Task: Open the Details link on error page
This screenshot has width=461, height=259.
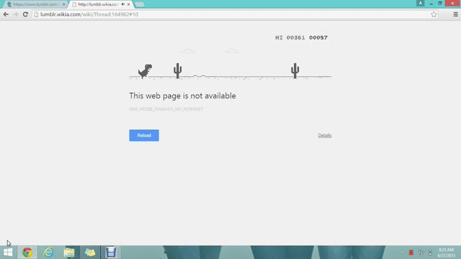Action: (x=325, y=136)
